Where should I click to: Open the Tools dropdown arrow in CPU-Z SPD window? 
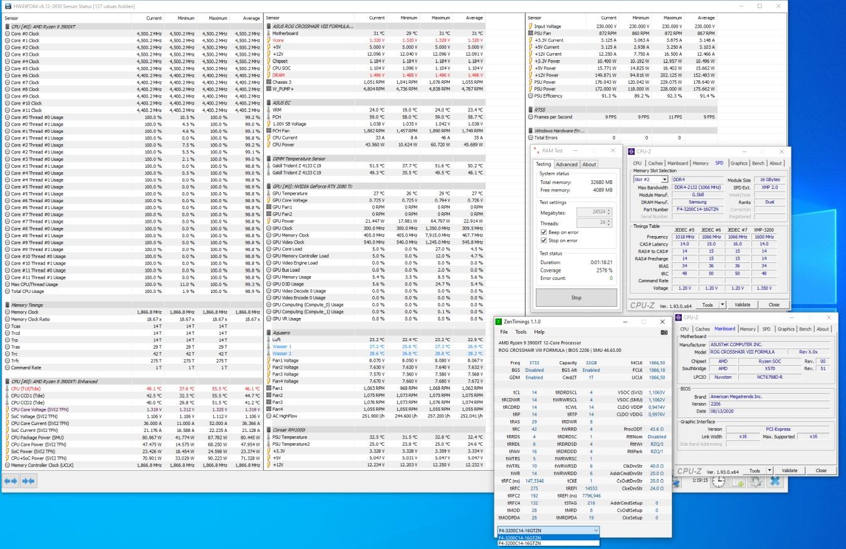pos(722,305)
